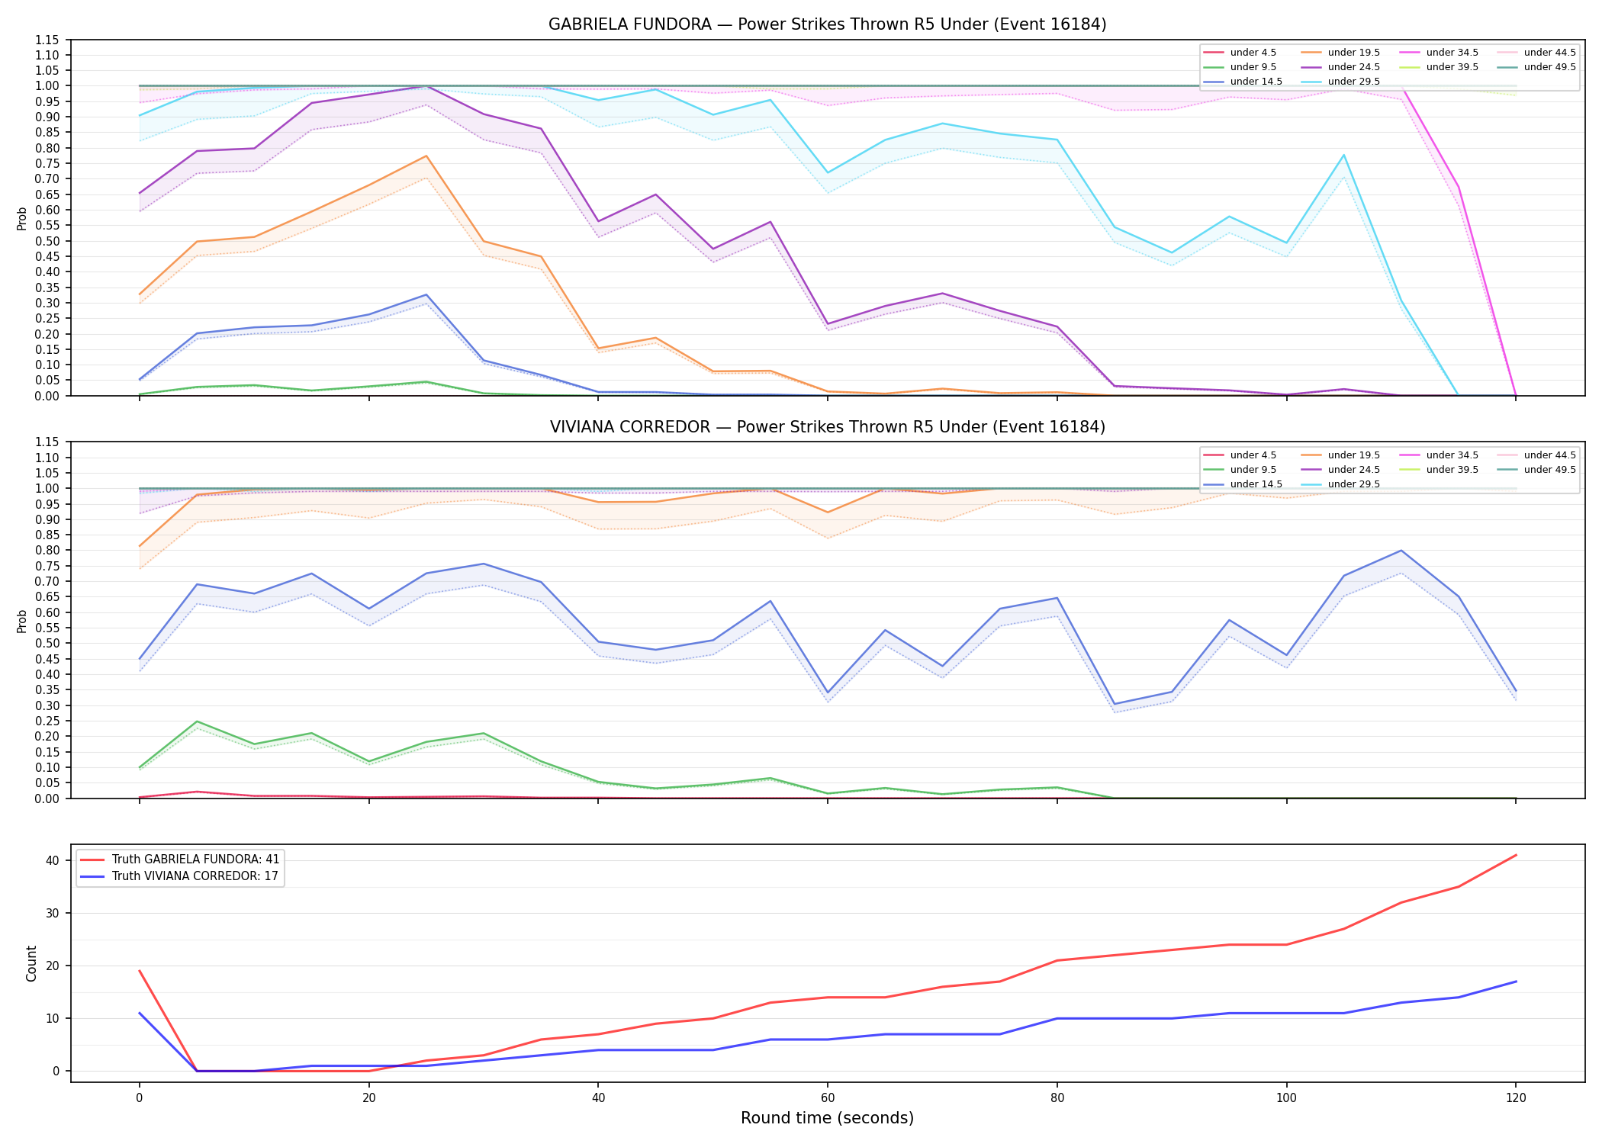Viewport: 1602px width, 1144px height.
Task: Select 'under 39.5' legend label in Gabriela Fundora chart
Action: (x=1452, y=67)
